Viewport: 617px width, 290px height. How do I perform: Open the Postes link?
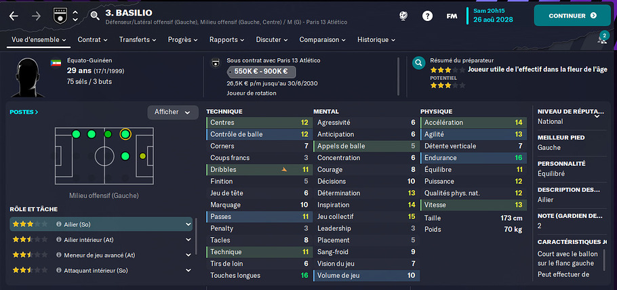24,112
